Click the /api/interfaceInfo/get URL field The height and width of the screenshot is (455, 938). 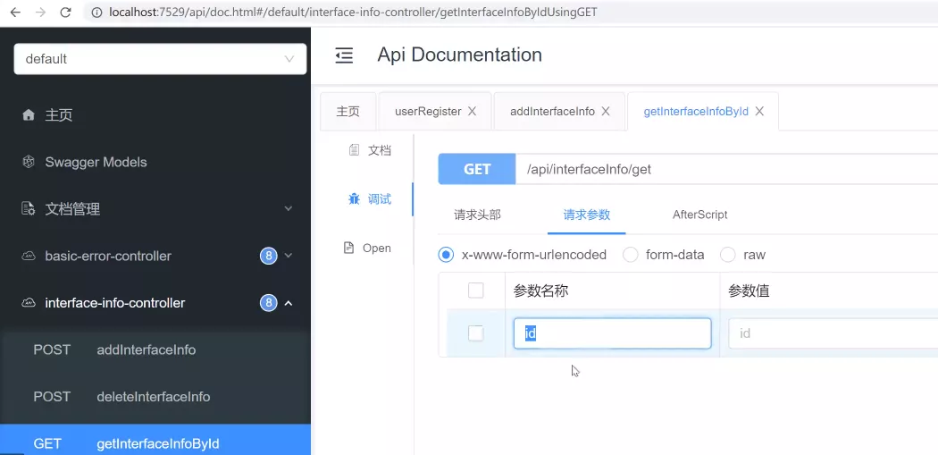click(x=727, y=169)
